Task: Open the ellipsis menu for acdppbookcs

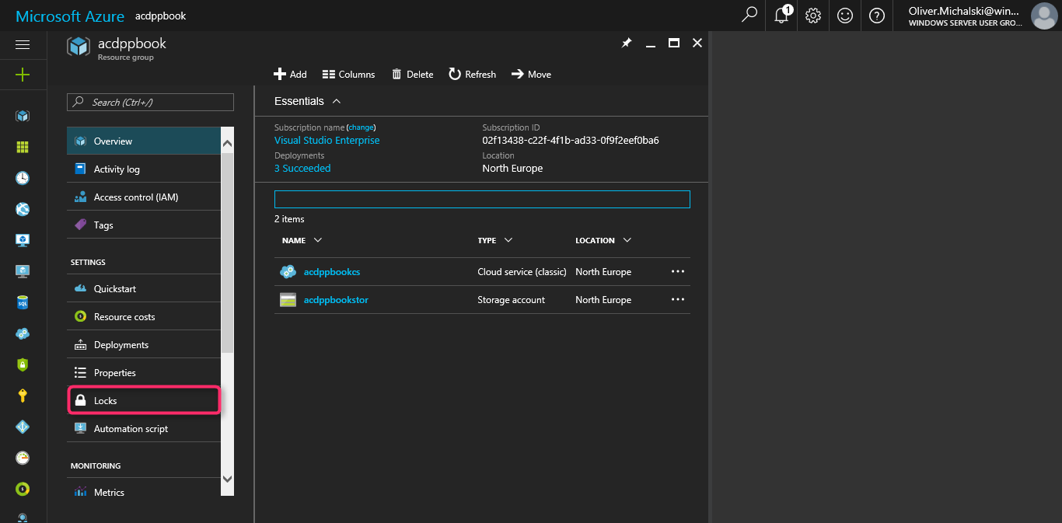Action: click(x=678, y=272)
